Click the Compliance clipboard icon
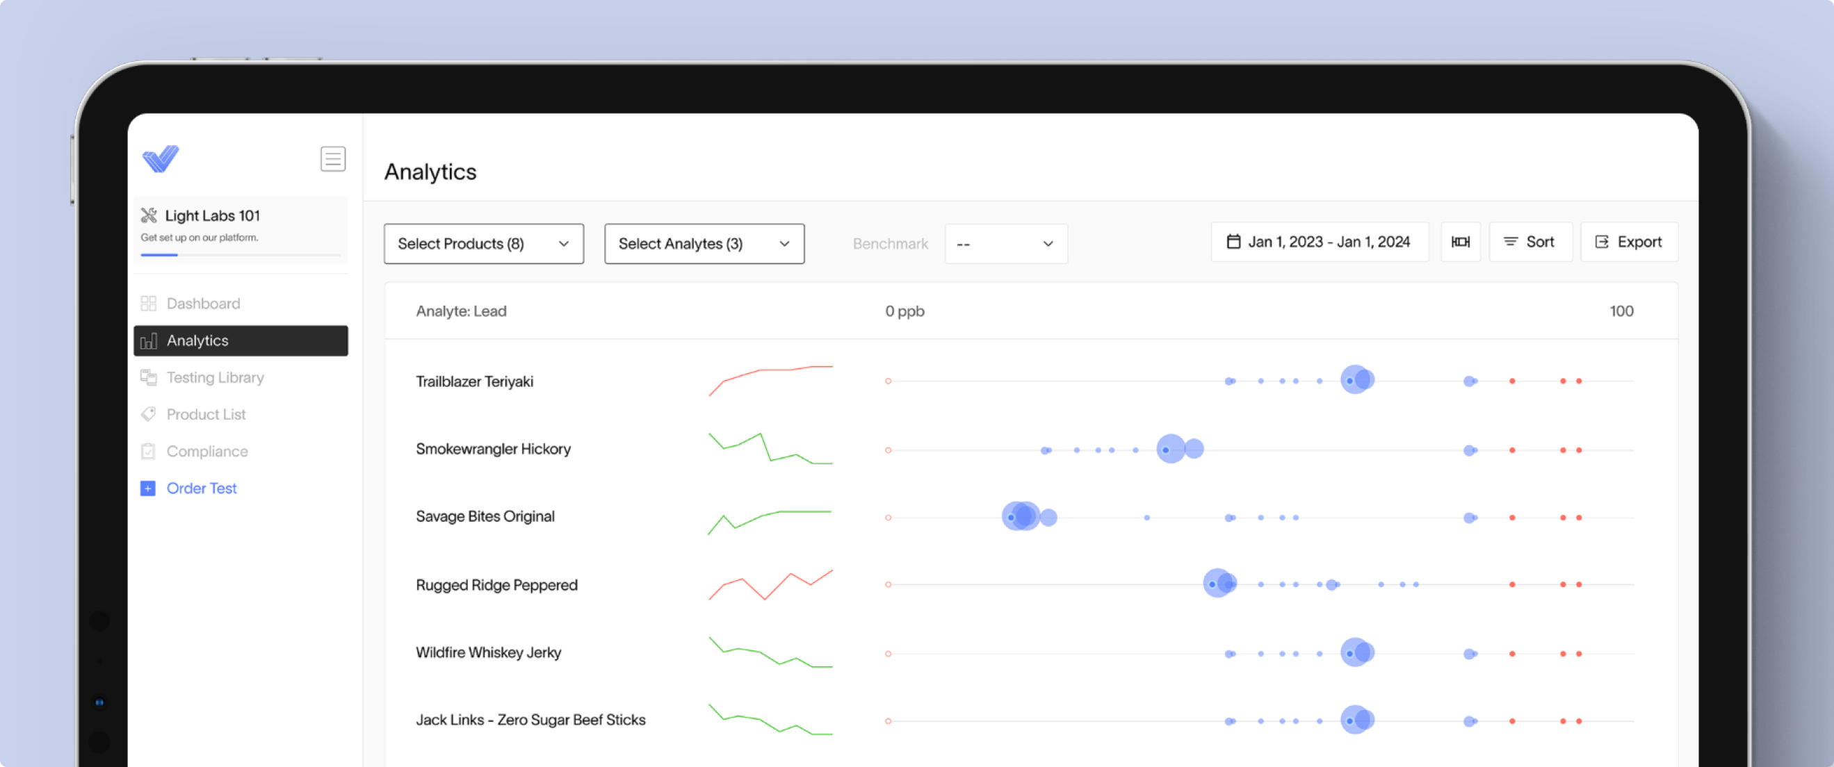Viewport: 1834px width, 767px height. (148, 452)
